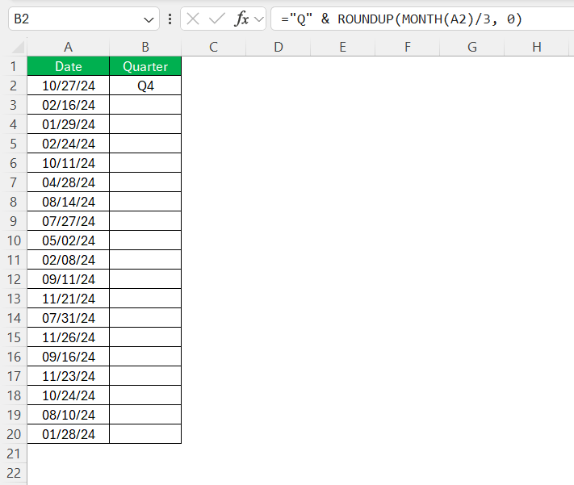Select row 2 header
Image resolution: width=574 pixels, height=485 pixels.
pos(14,86)
